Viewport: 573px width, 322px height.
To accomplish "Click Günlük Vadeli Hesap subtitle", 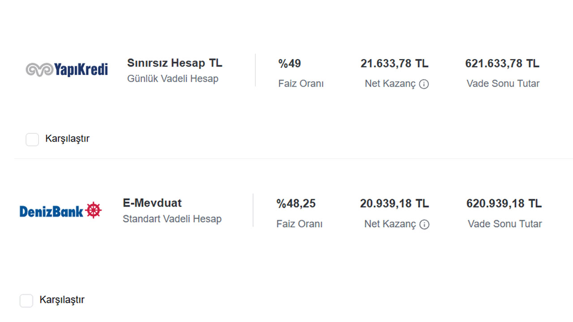I will click(x=173, y=79).
